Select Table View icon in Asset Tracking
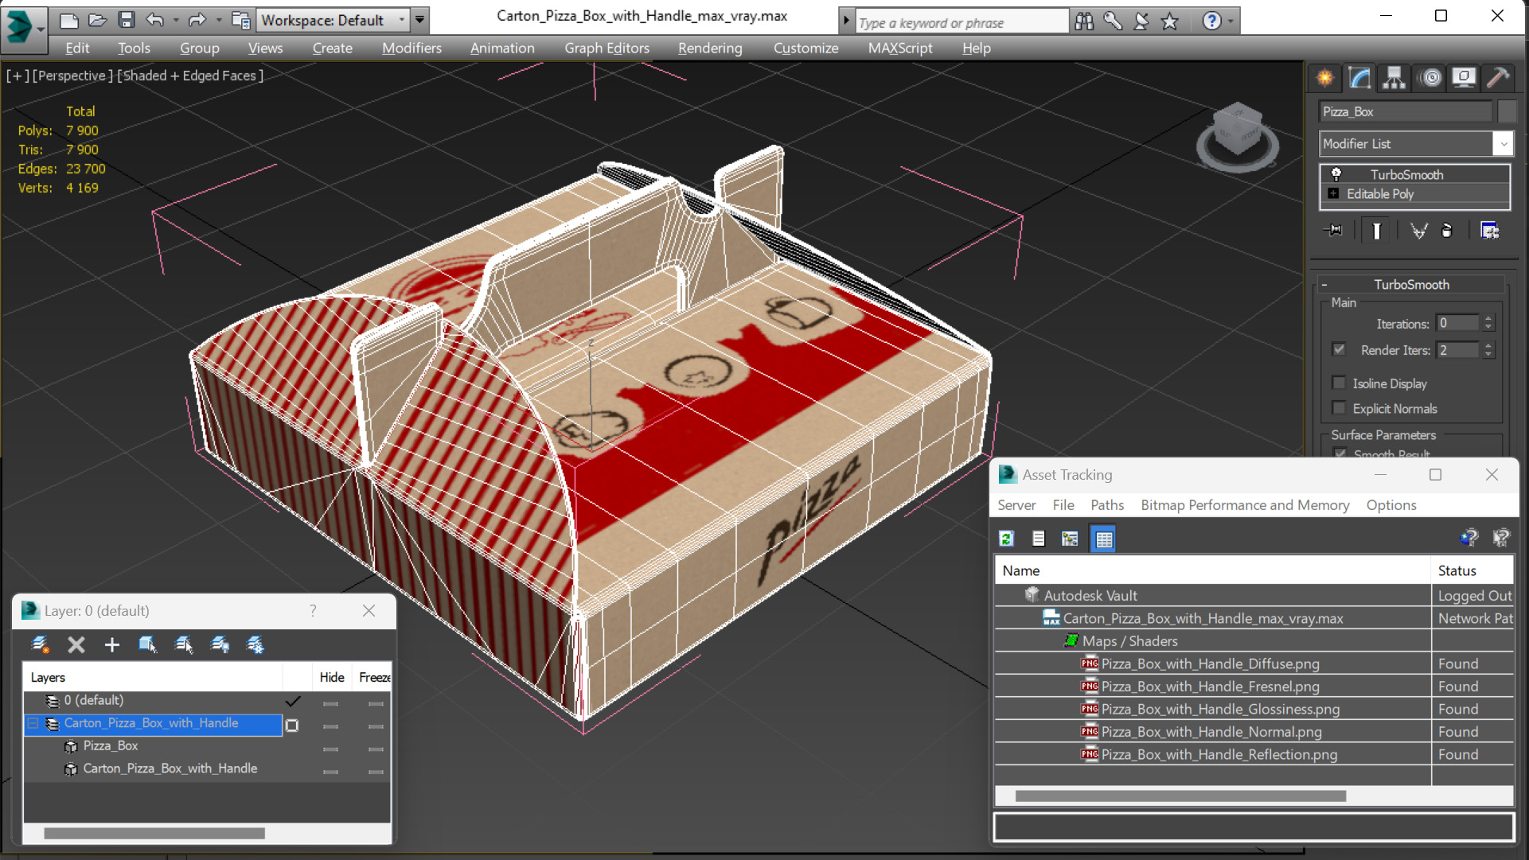1529x860 pixels. [x=1103, y=539]
